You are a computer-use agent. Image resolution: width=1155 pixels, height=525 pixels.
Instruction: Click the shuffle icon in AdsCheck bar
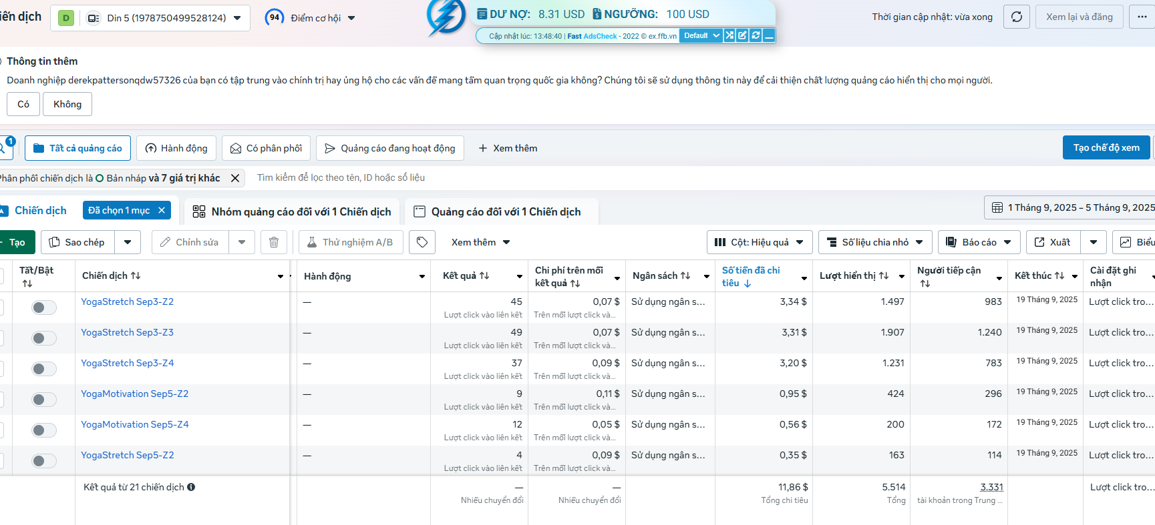coord(729,35)
